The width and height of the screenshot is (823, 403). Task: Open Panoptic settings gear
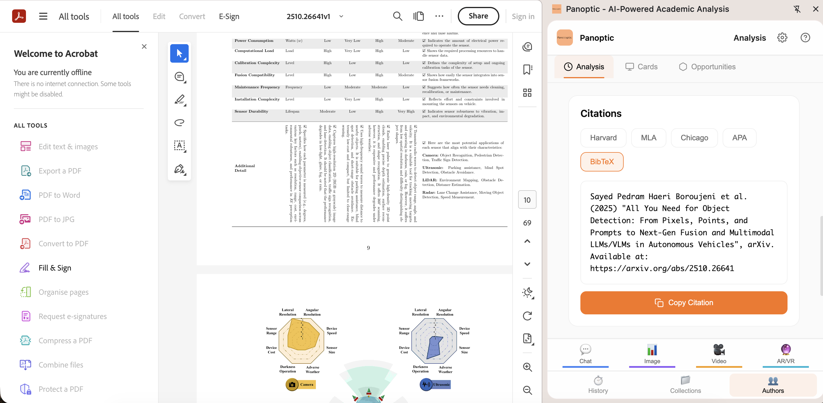point(782,38)
